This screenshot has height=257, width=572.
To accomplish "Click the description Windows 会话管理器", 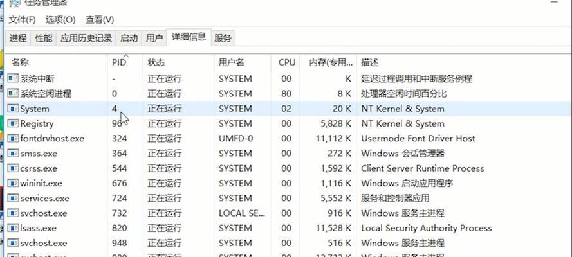I will coord(403,154).
